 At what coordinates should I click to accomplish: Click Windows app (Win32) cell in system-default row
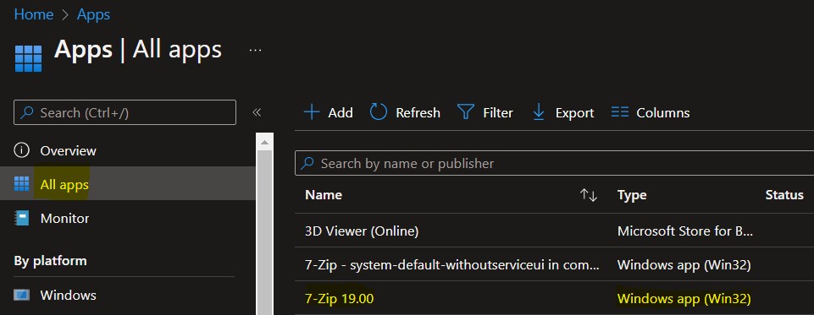(684, 265)
